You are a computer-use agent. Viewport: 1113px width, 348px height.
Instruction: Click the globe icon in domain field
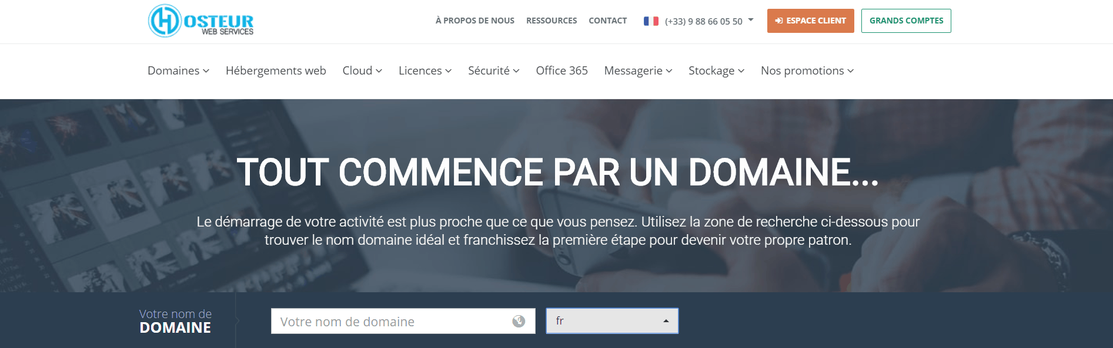coord(519,321)
